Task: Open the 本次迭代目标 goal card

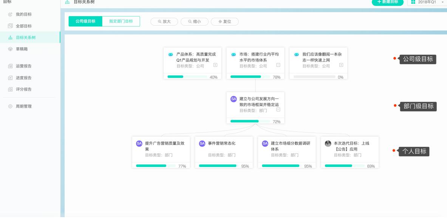Action: [x=350, y=149]
